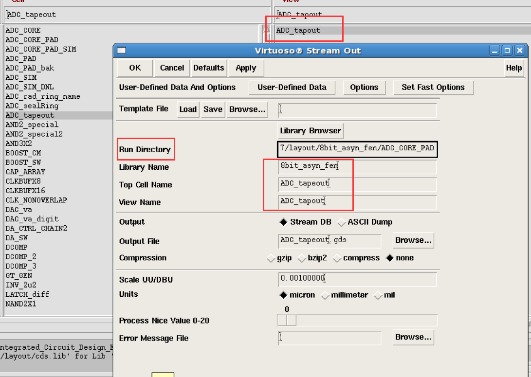The width and height of the screenshot is (531, 377).
Task: Select ADC_tapeout in the cell list
Action: [x=59, y=115]
